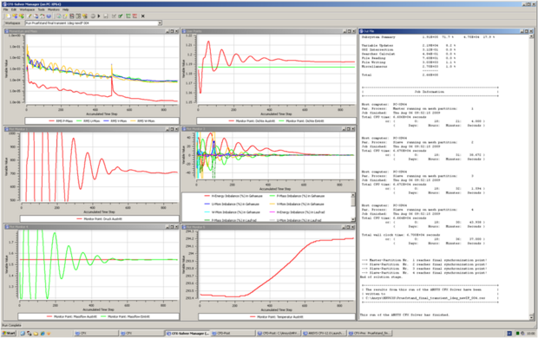538x338 pixels.
Task: Click the Monitor Finished Run toolbar icon
Action: (22, 16)
